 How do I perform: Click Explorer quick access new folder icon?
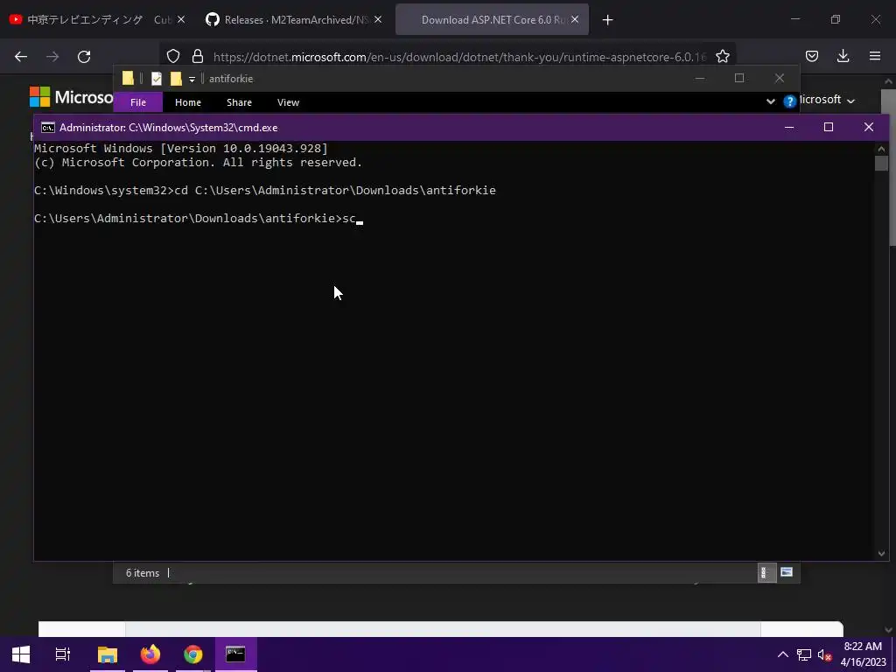point(176,78)
